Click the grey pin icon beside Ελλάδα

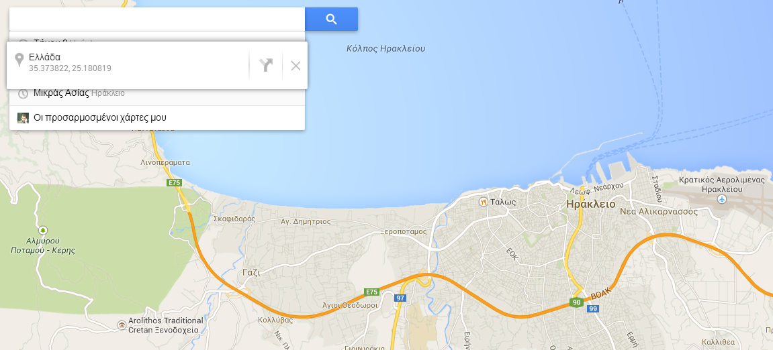[19, 60]
